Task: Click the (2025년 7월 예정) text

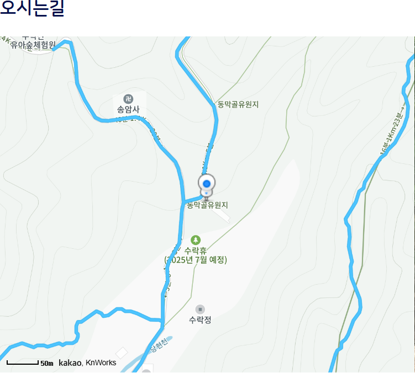Action: tap(196, 260)
